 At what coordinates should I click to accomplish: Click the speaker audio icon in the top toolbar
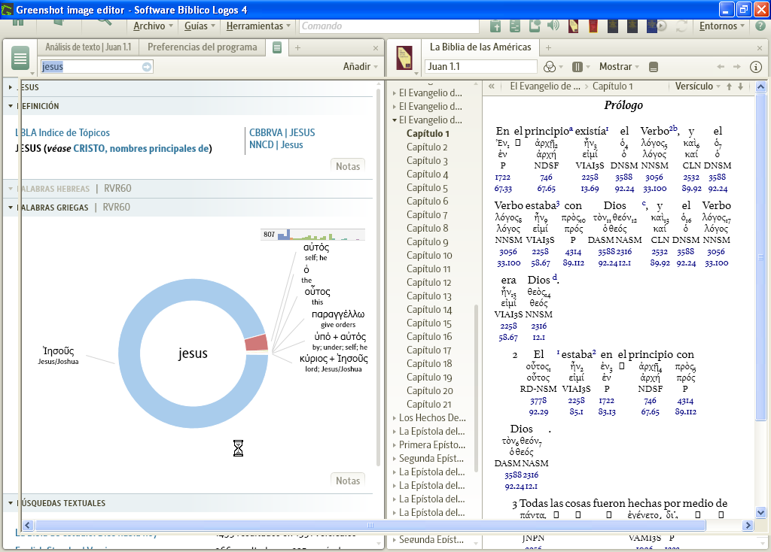[553, 26]
